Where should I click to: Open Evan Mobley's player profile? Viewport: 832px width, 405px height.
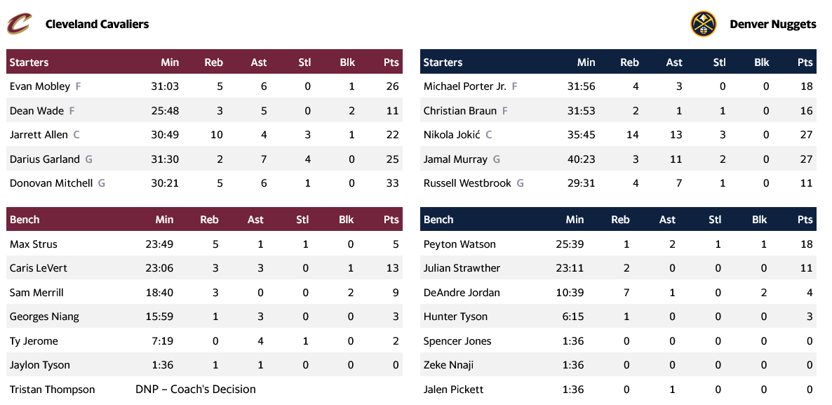tap(40, 86)
